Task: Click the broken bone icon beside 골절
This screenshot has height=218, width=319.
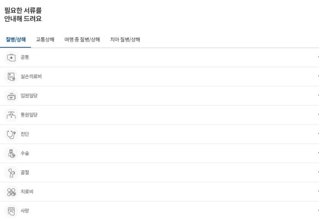Action: tap(11, 173)
